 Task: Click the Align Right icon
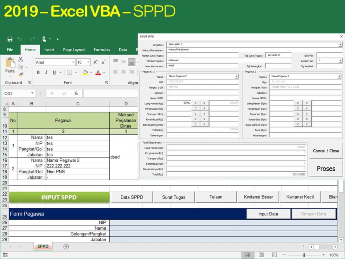click(x=131, y=72)
